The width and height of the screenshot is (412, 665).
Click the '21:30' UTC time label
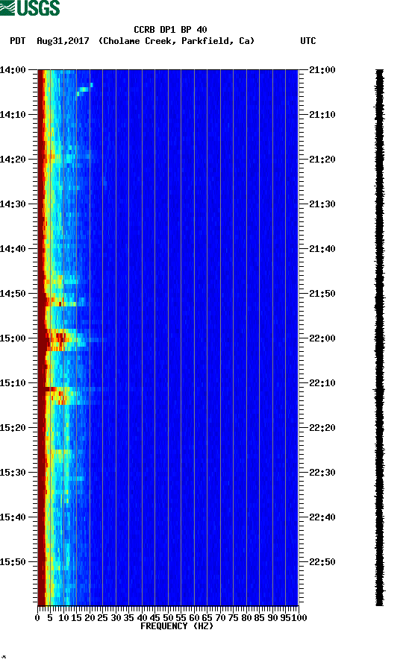tap(322, 204)
